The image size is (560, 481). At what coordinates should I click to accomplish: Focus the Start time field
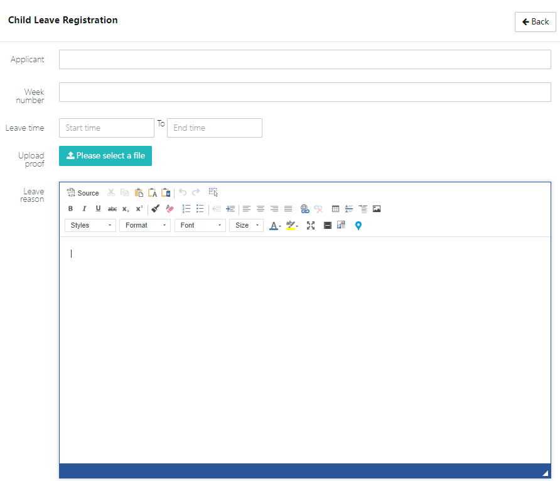tap(107, 128)
